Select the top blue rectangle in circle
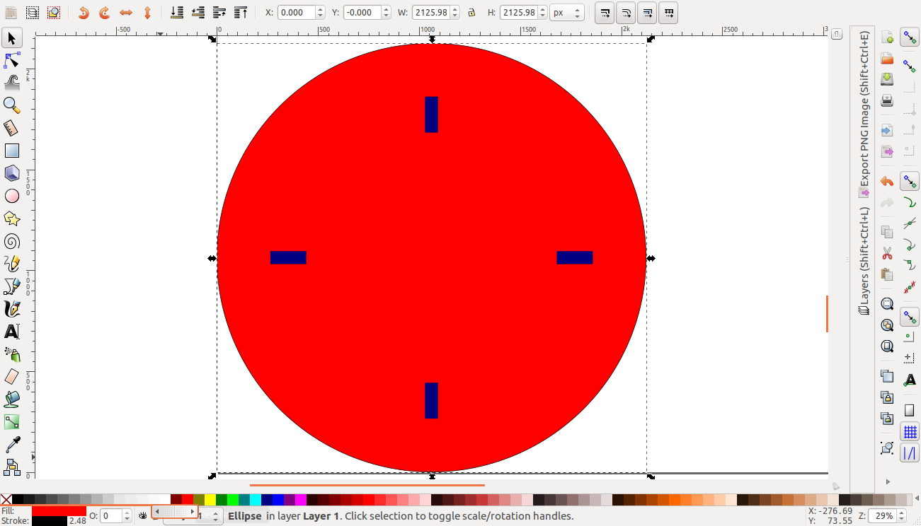 point(431,115)
